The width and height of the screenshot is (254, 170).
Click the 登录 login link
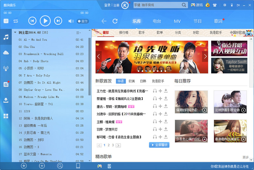[107, 5]
